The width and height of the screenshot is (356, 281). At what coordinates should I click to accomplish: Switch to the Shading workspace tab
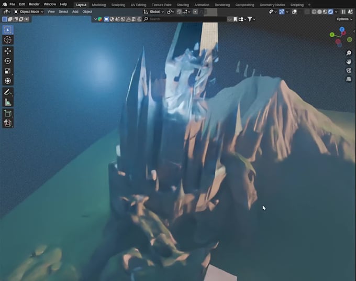click(183, 5)
